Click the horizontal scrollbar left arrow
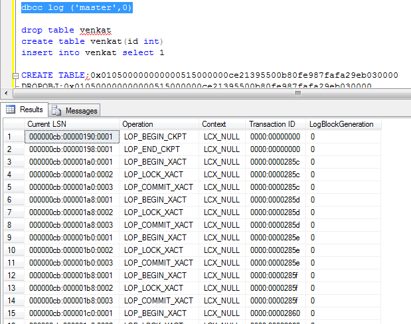411x324 pixels. (x=6, y=93)
